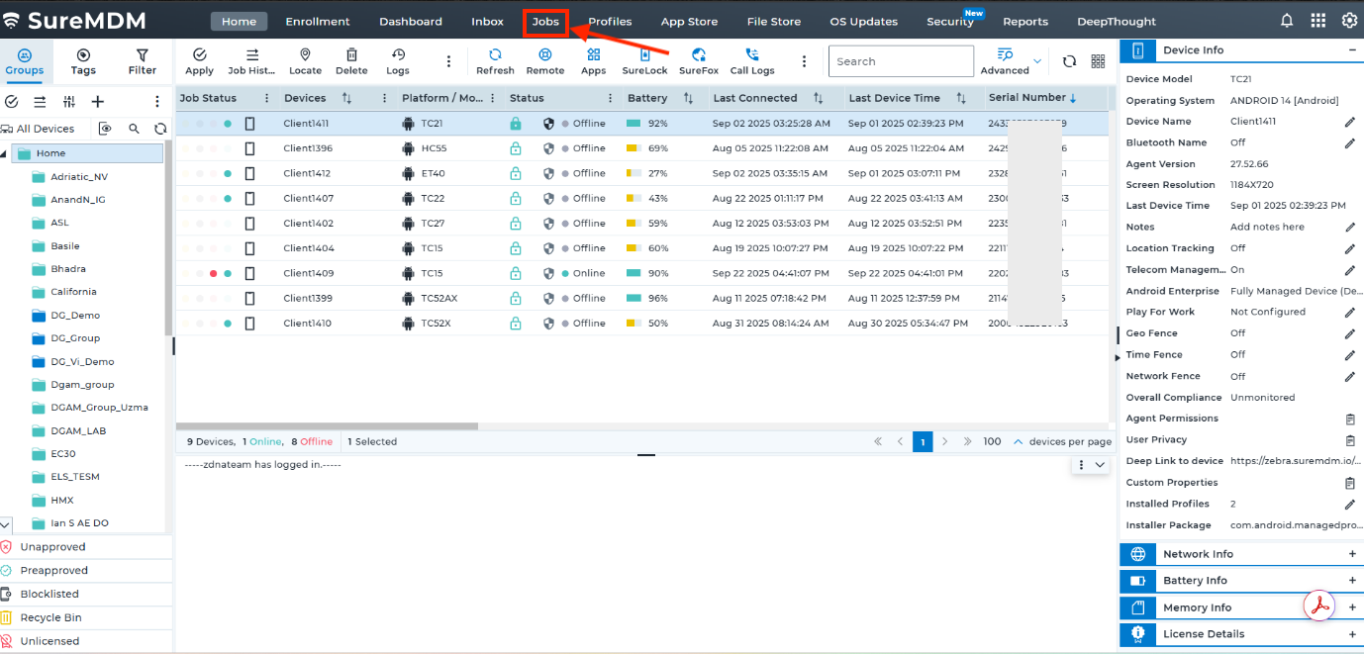Expand the Battery Info panel
This screenshot has width=1364, height=654.
(x=1352, y=581)
